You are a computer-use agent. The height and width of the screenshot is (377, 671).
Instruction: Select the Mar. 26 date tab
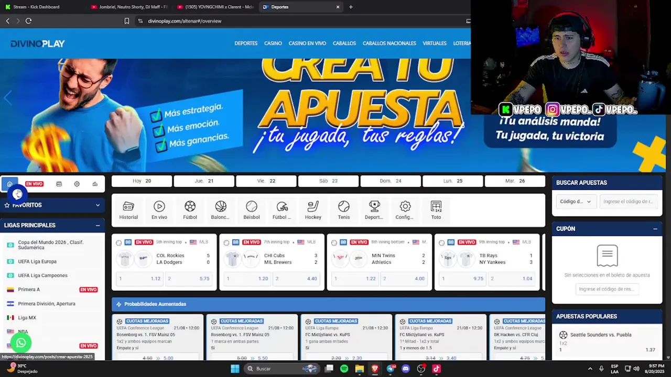point(515,181)
